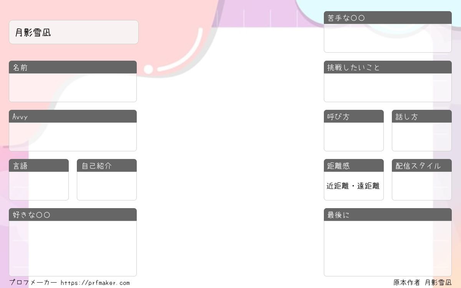Select the 苦手な〇〇 text area
The image size is (461, 288).
pos(388,38)
